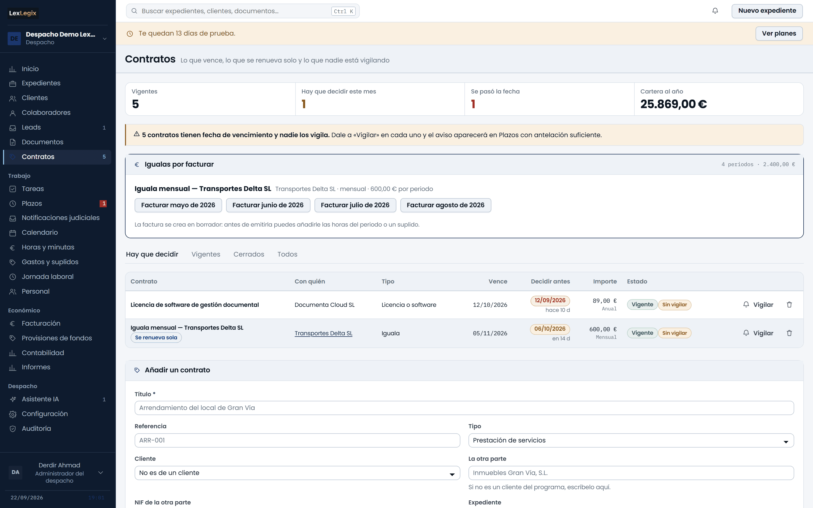Click Vigilar for Iguala mensual contract
This screenshot has width=813, height=508.
[x=758, y=333]
